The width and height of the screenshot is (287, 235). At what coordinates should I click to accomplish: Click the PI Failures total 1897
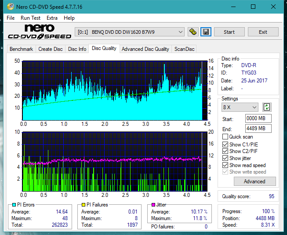[x=132, y=224]
